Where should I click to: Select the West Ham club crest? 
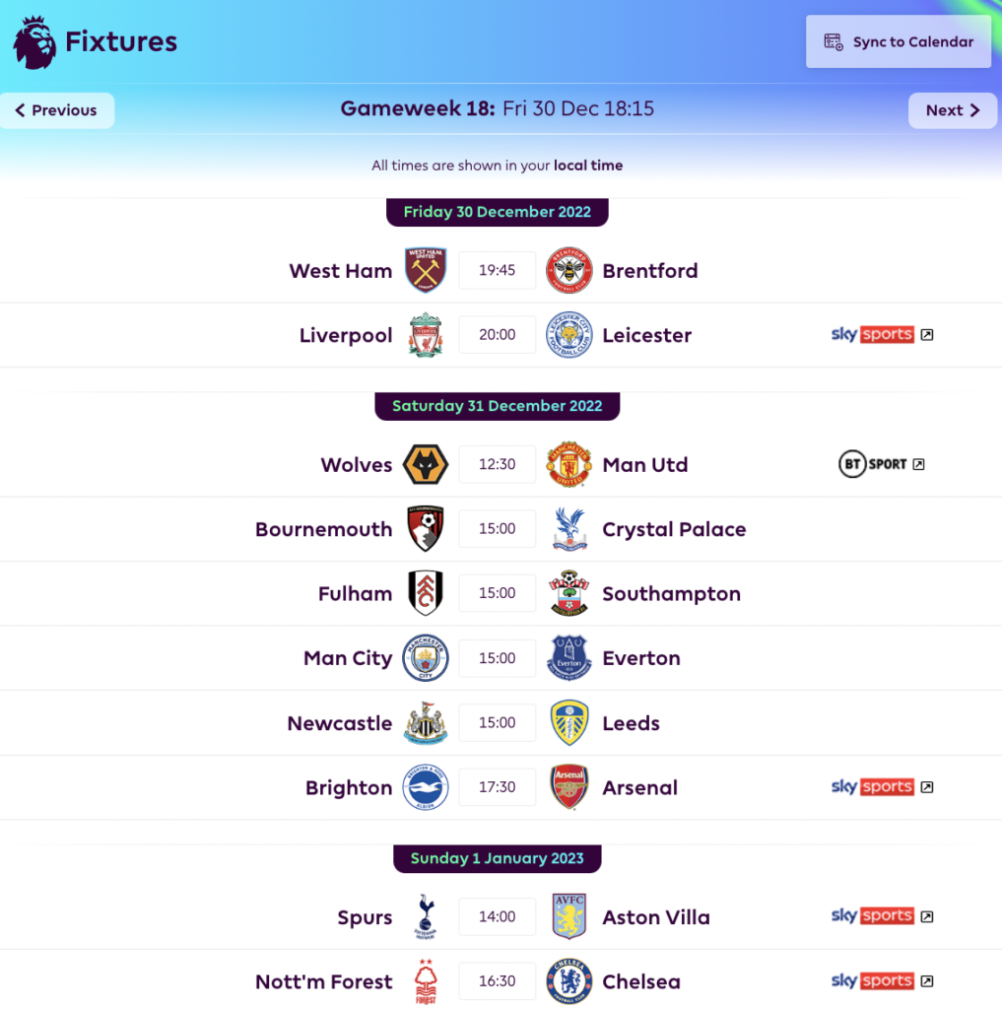[x=426, y=270]
